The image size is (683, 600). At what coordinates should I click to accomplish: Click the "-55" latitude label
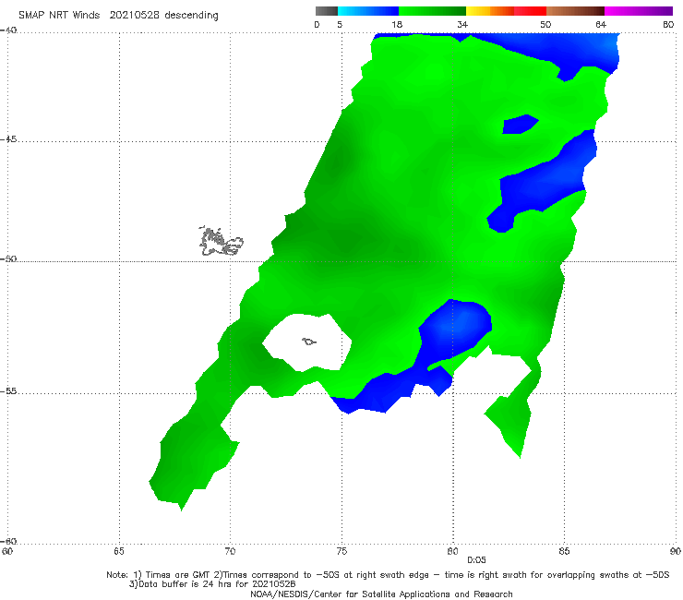[x=8, y=390]
